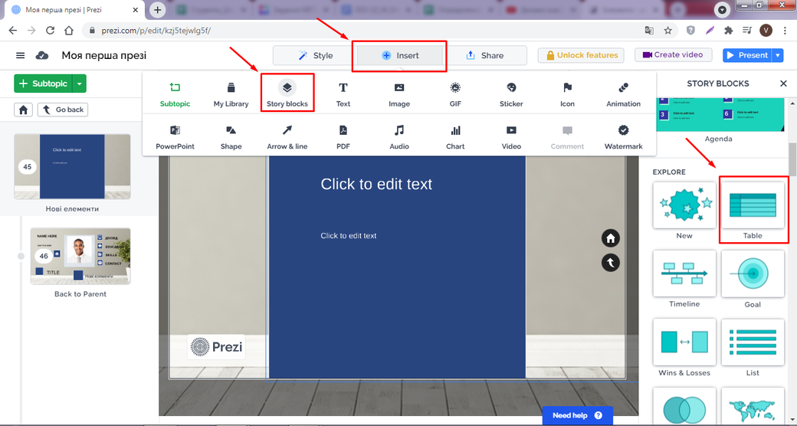The image size is (797, 426).
Task: Select slide 46 thumbnail Back to Parent
Action: click(x=80, y=256)
